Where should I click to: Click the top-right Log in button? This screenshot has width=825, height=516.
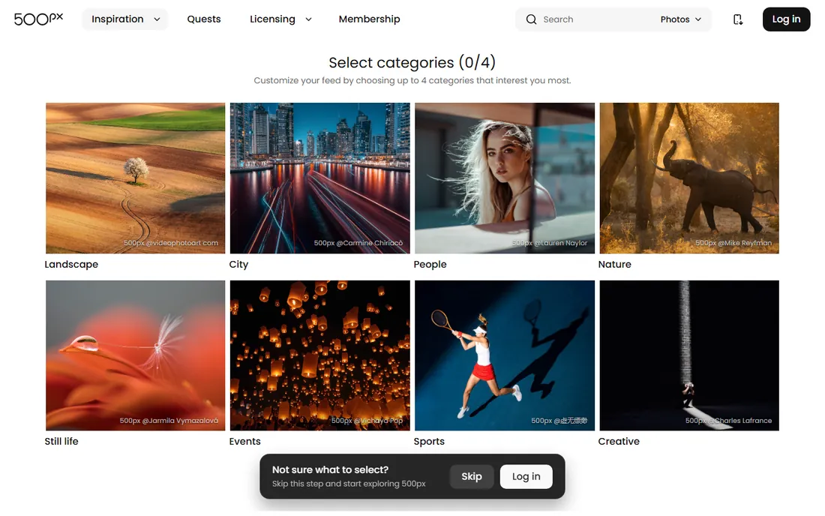click(786, 19)
